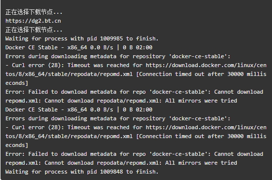Click the second 'Connection timed out after 30000' text
This screenshot has width=272, height=180.
(x=191, y=136)
